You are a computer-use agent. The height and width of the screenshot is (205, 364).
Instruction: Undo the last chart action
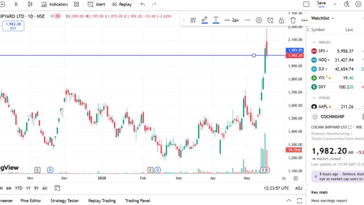point(143,4)
